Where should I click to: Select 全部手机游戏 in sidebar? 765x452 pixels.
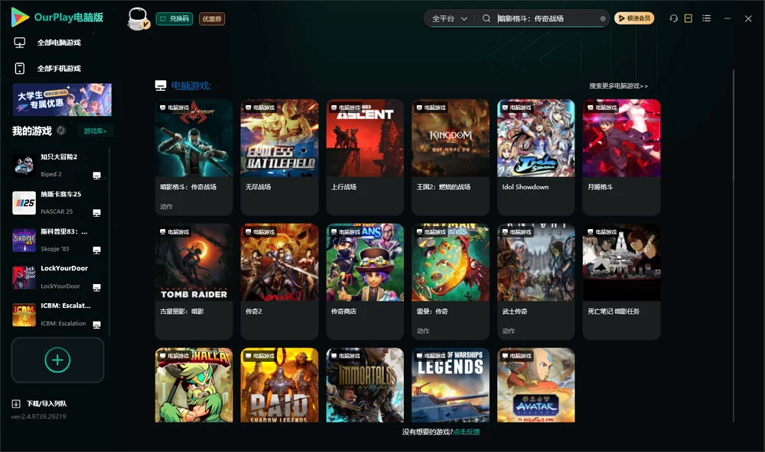coord(59,69)
